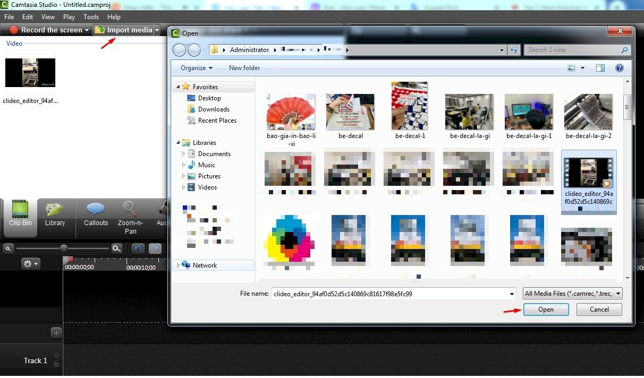Viewport: 644px width, 378px height.
Task: Click the Redo arrow above the timeline
Action: 155,248
